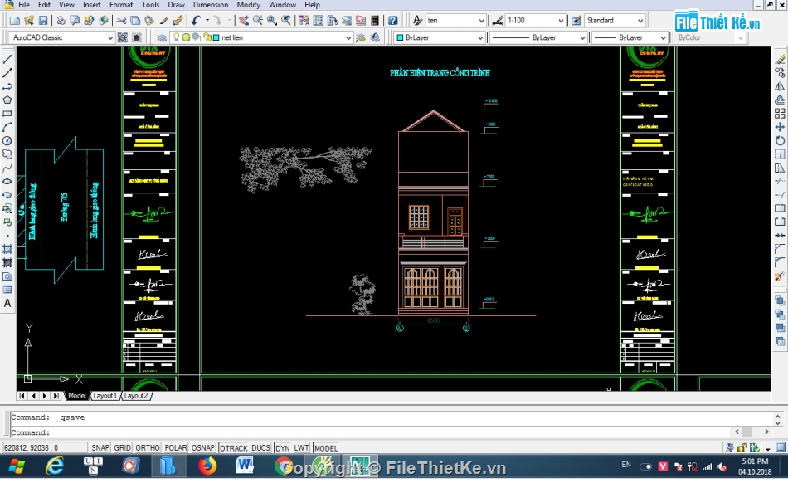788x493 pixels.
Task: Open the File menu
Action: (23, 5)
